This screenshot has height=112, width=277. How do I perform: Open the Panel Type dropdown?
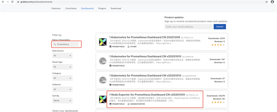tap(62, 67)
